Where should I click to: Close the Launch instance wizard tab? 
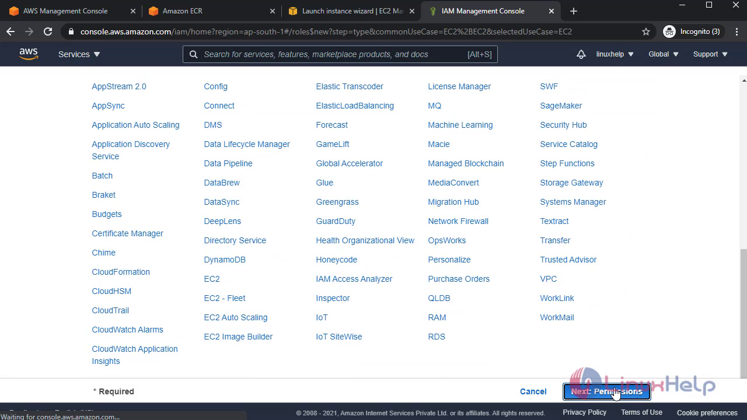point(412,11)
